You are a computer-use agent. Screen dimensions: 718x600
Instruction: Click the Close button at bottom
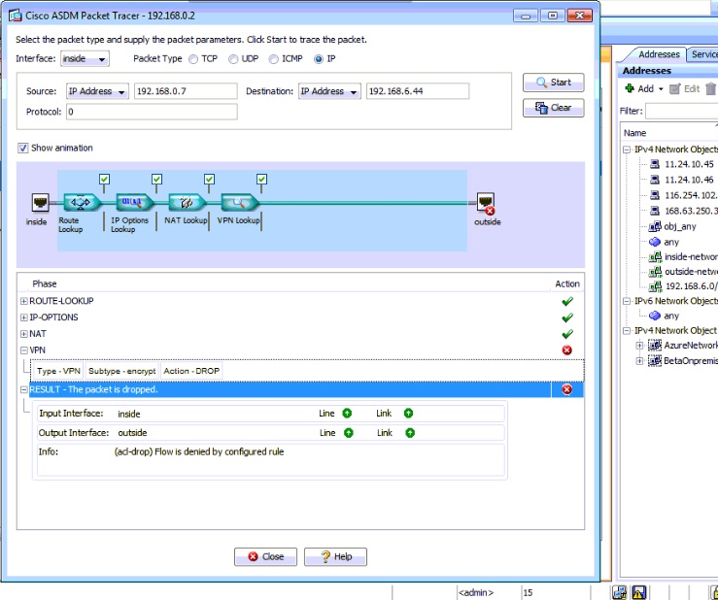click(x=265, y=556)
